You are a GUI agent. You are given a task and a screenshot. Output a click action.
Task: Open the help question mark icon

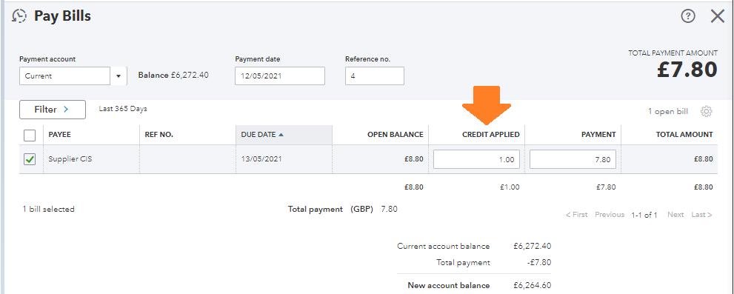click(687, 16)
